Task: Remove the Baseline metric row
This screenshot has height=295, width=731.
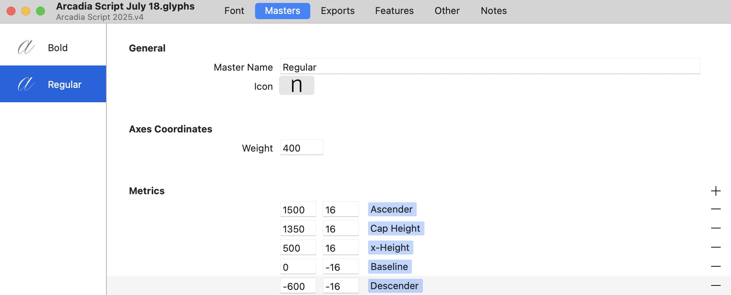Action: tap(716, 266)
